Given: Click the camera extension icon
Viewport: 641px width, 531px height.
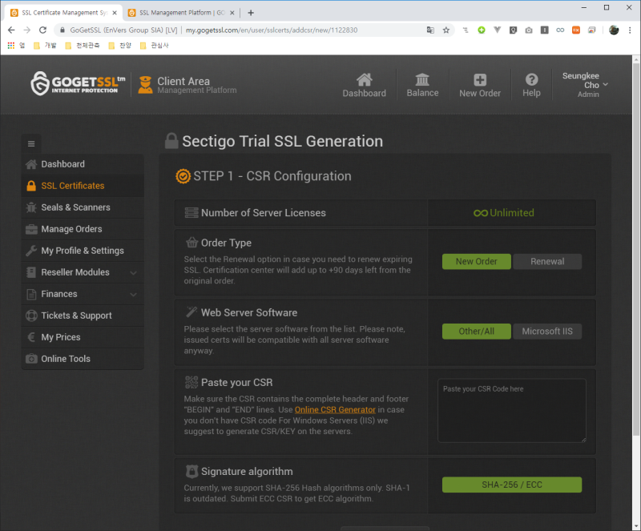Looking at the screenshot, I should (529, 30).
